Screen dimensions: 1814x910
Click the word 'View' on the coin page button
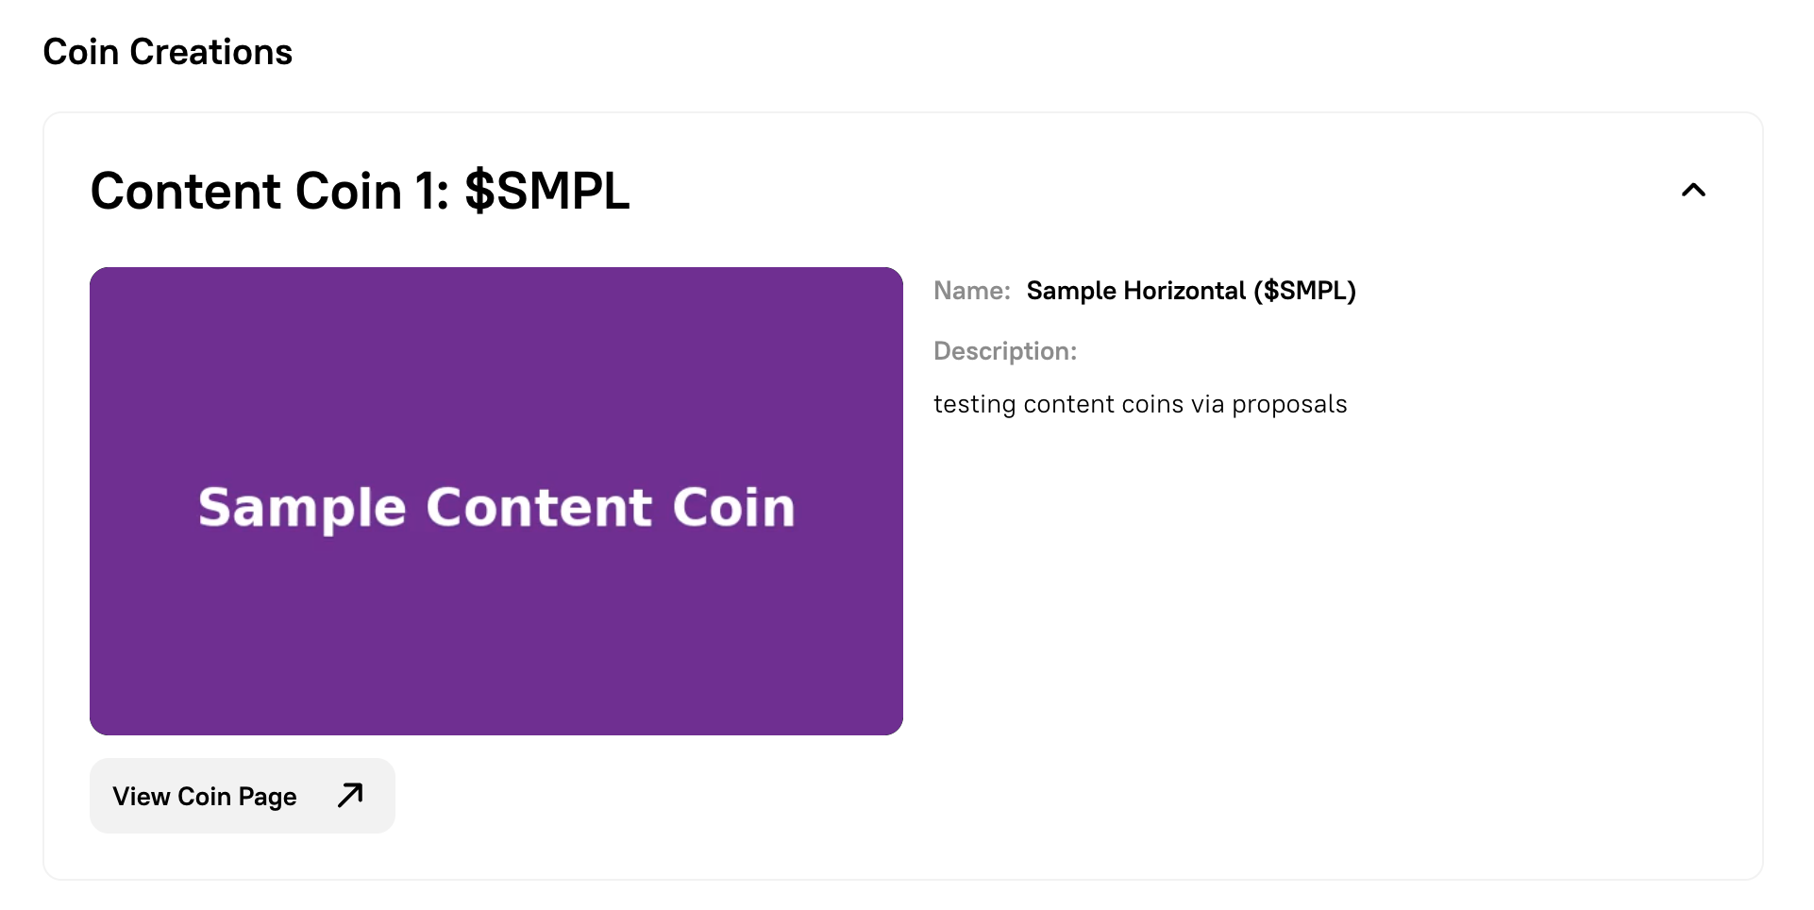(x=142, y=797)
